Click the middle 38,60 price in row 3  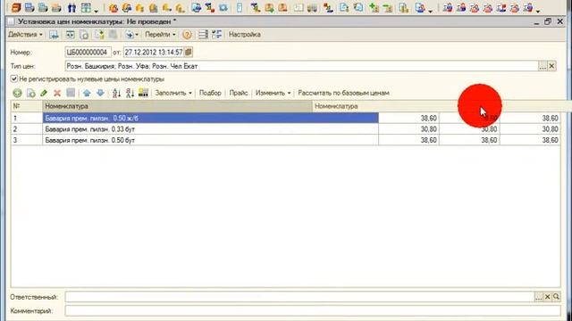pyautogui.click(x=469, y=140)
